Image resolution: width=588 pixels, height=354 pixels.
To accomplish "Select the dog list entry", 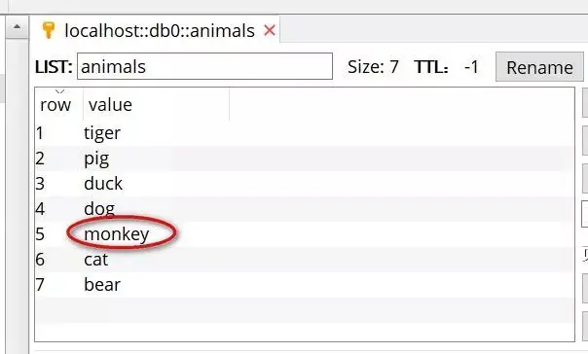I will [x=304, y=209].
